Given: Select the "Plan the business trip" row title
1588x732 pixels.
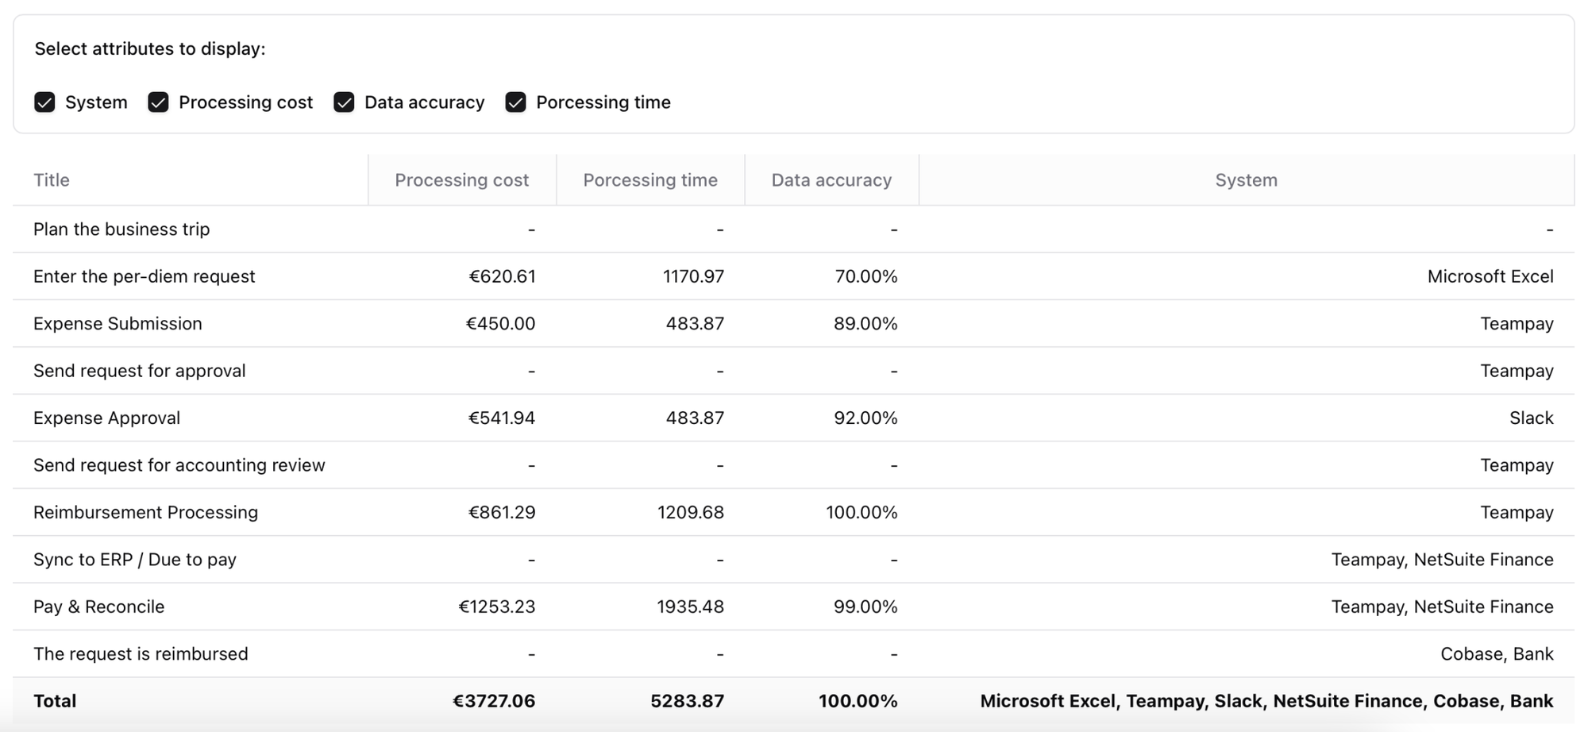Looking at the screenshot, I should pos(121,229).
